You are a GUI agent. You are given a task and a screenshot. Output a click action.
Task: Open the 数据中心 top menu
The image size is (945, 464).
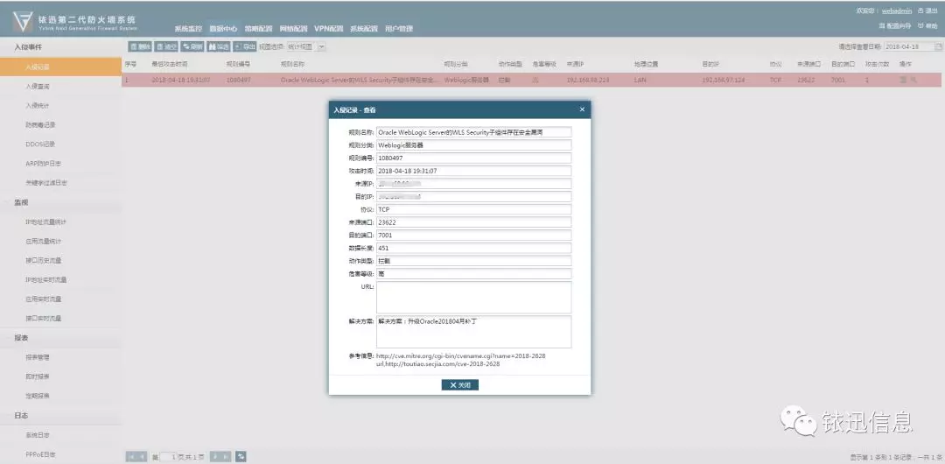click(223, 28)
